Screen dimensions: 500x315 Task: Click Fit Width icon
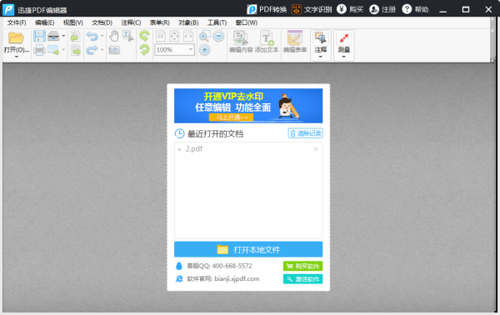[188, 36]
